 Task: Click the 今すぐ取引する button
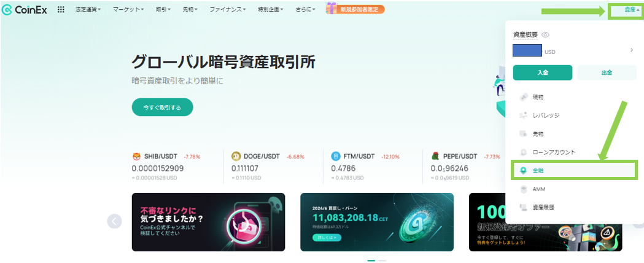point(162,108)
